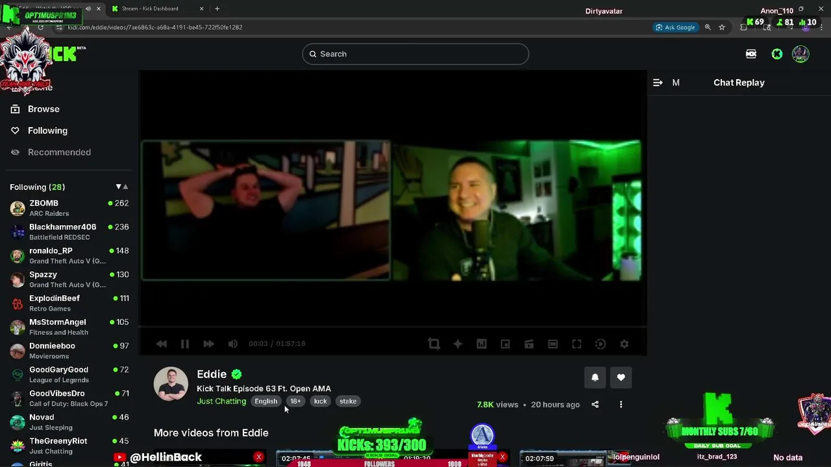Image resolution: width=831 pixels, height=467 pixels.
Task: Select the 18+ tag
Action: 295,401
